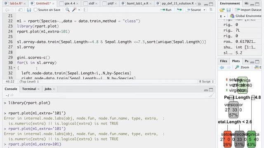The width and height of the screenshot is (264, 148).
Task: Minimize the source editor pane
Action: click(x=206, y=5)
